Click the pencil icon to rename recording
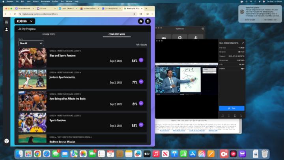Viewport: 284px width, 160px height. tap(243, 43)
